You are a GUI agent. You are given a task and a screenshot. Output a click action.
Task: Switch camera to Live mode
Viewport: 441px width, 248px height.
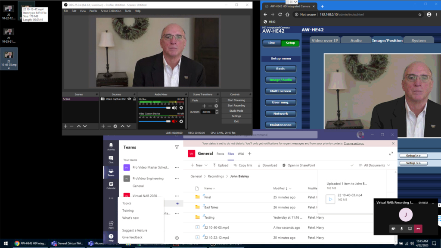[x=271, y=43]
